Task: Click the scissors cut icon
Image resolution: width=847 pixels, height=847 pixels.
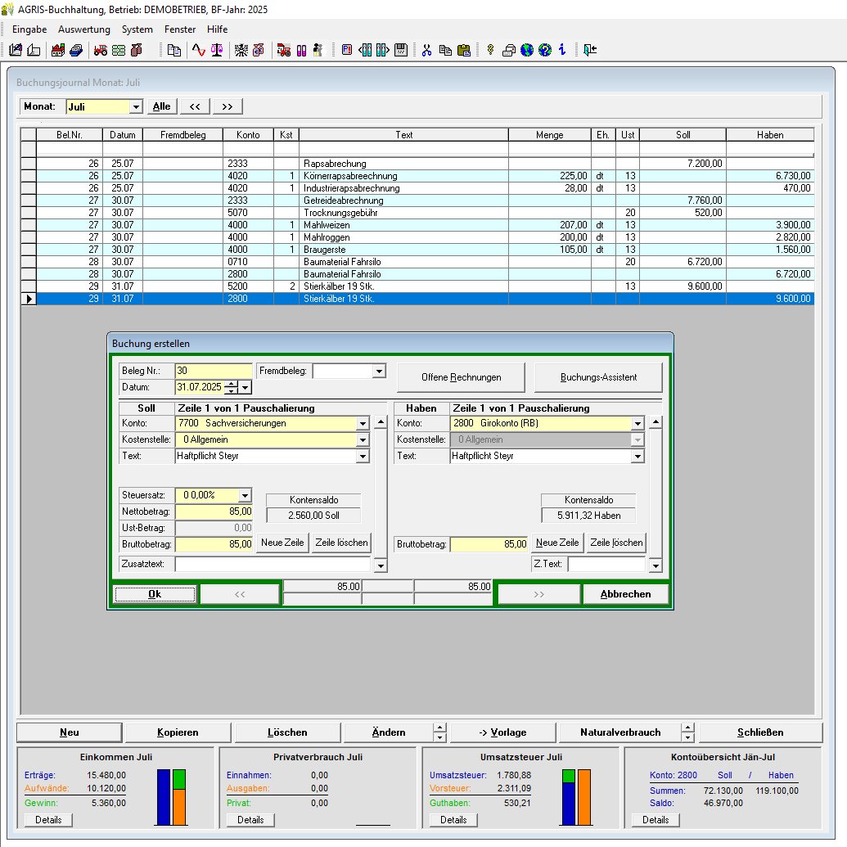Action: (x=426, y=50)
